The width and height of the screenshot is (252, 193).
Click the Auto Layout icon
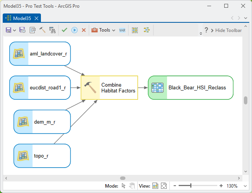[x=147, y=30]
